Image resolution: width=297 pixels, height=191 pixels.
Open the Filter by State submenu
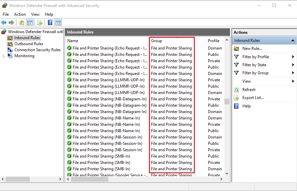point(254,65)
